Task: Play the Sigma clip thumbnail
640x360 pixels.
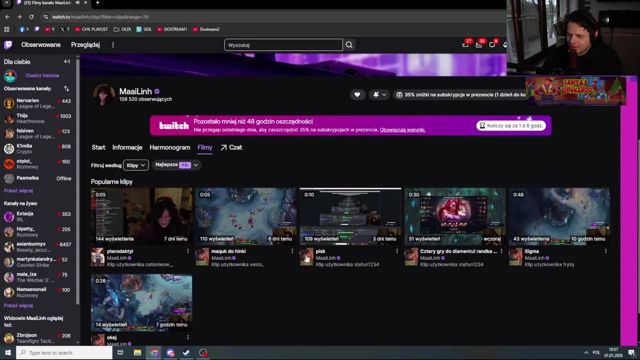Action: pyautogui.click(x=559, y=216)
